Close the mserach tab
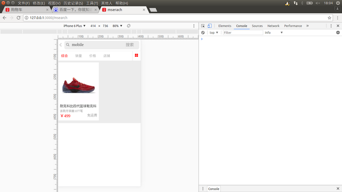This screenshot has width=342, height=192. tap(144, 10)
